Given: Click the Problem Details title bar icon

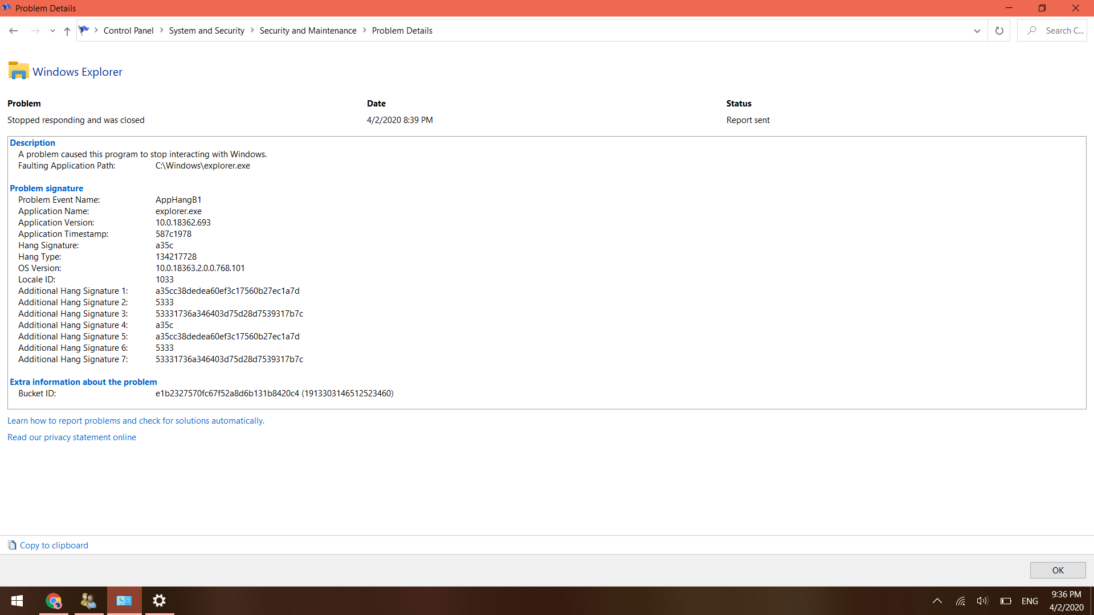Looking at the screenshot, I should point(7,7).
